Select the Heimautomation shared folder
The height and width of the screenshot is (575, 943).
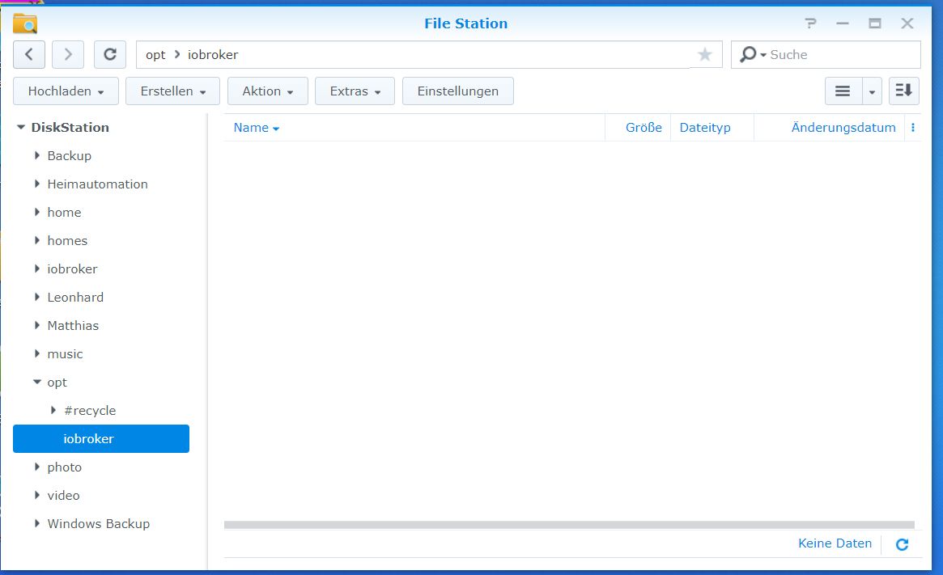[97, 184]
